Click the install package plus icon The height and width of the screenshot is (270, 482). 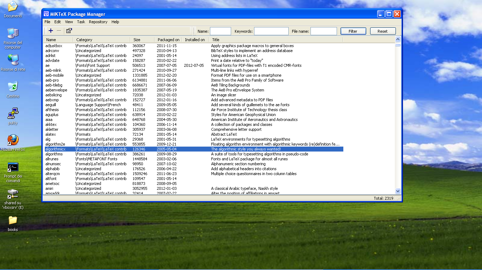(x=51, y=31)
